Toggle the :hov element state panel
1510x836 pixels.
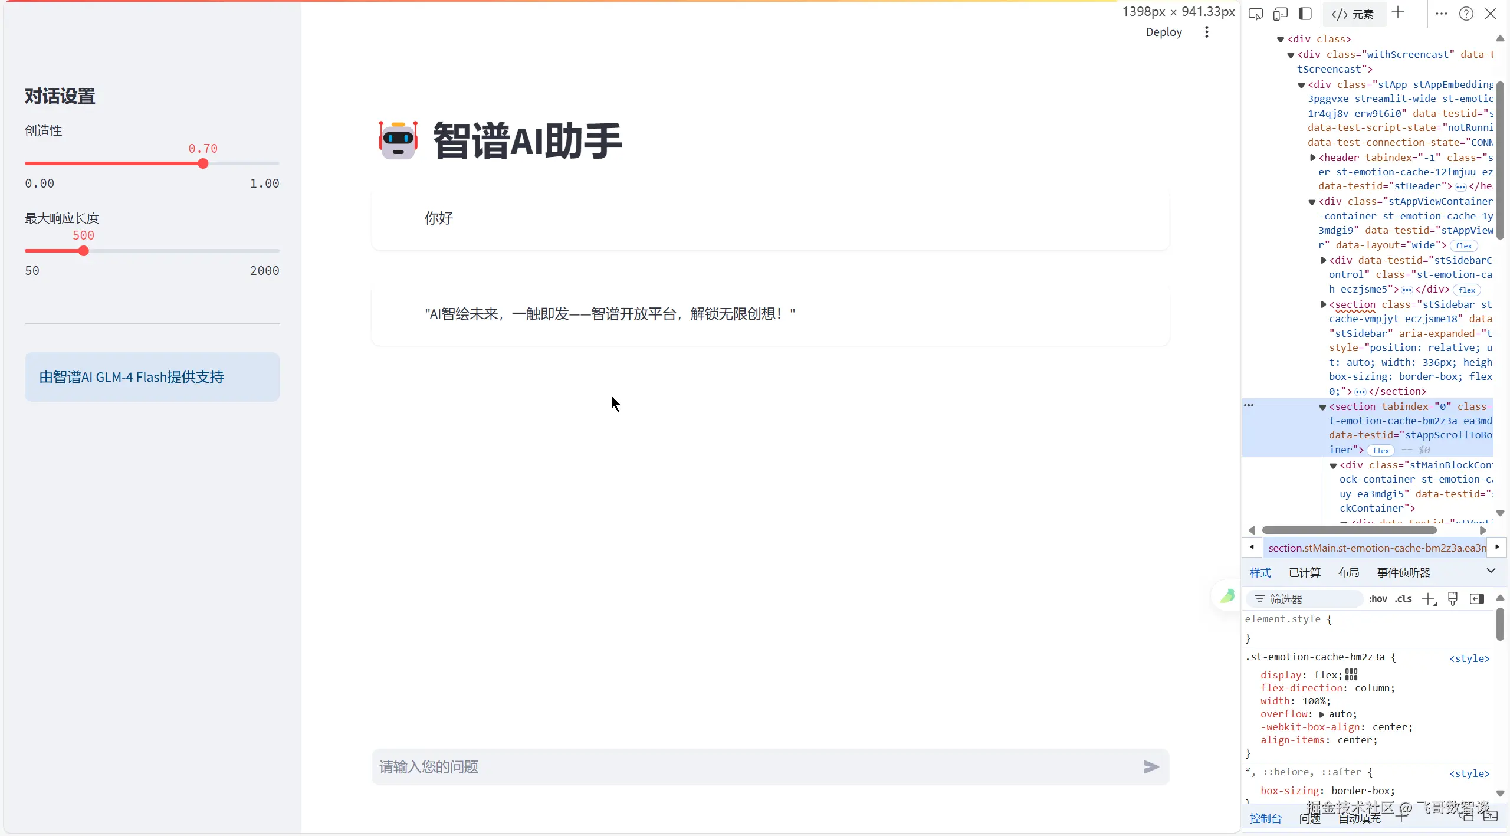(x=1378, y=599)
